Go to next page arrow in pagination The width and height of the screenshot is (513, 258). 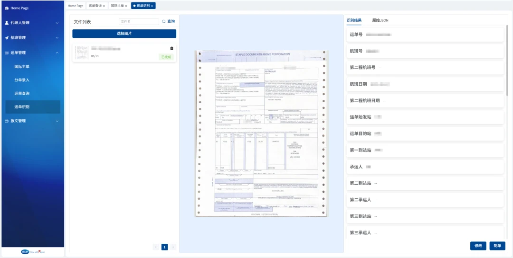coord(173,247)
